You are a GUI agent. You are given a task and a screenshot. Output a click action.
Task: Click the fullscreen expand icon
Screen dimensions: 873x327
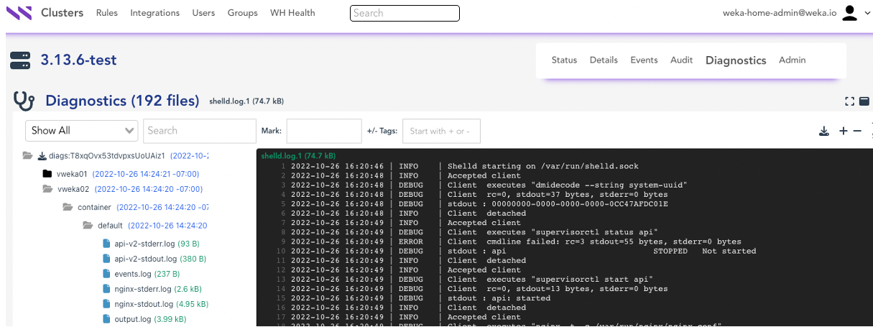point(850,101)
